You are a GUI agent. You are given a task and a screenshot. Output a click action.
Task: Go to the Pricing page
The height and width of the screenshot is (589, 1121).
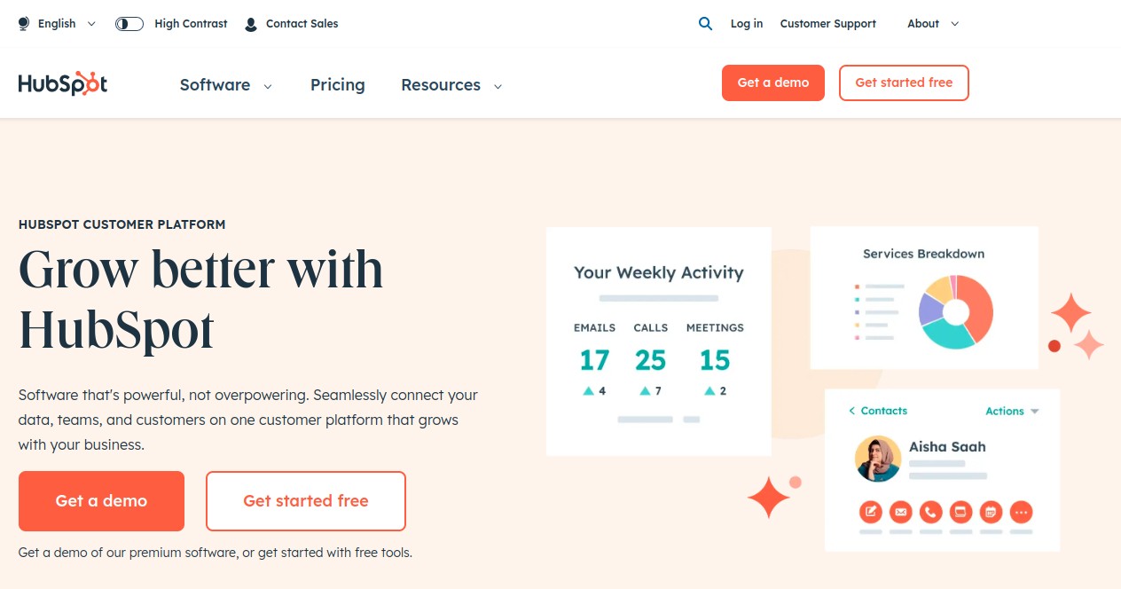coord(338,85)
